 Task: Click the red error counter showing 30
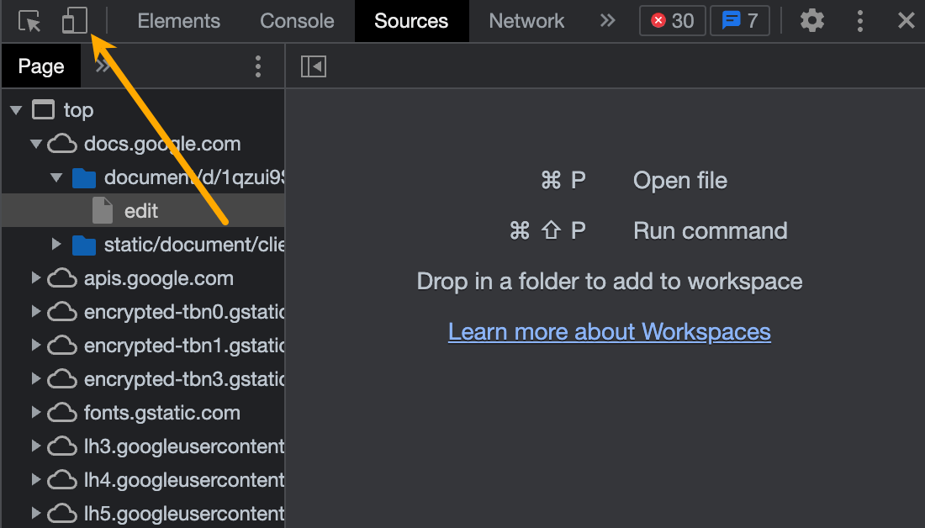[x=672, y=20]
